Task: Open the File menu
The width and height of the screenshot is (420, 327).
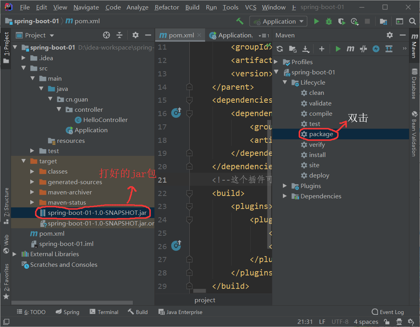Action: (x=25, y=7)
